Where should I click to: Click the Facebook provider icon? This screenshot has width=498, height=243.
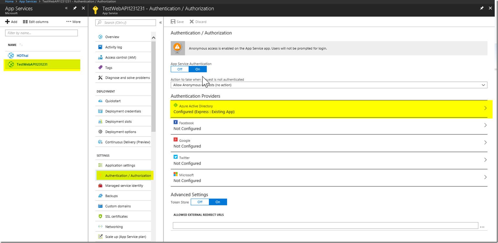tap(176, 122)
